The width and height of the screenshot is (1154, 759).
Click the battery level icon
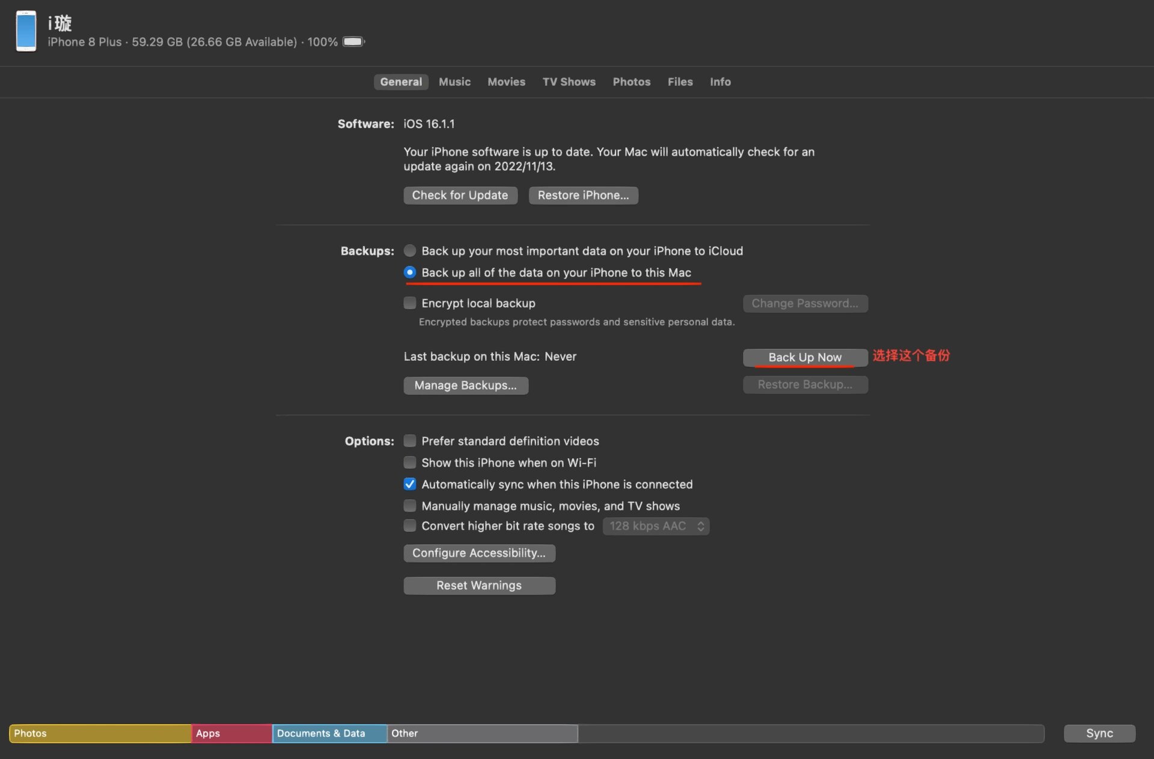[353, 41]
